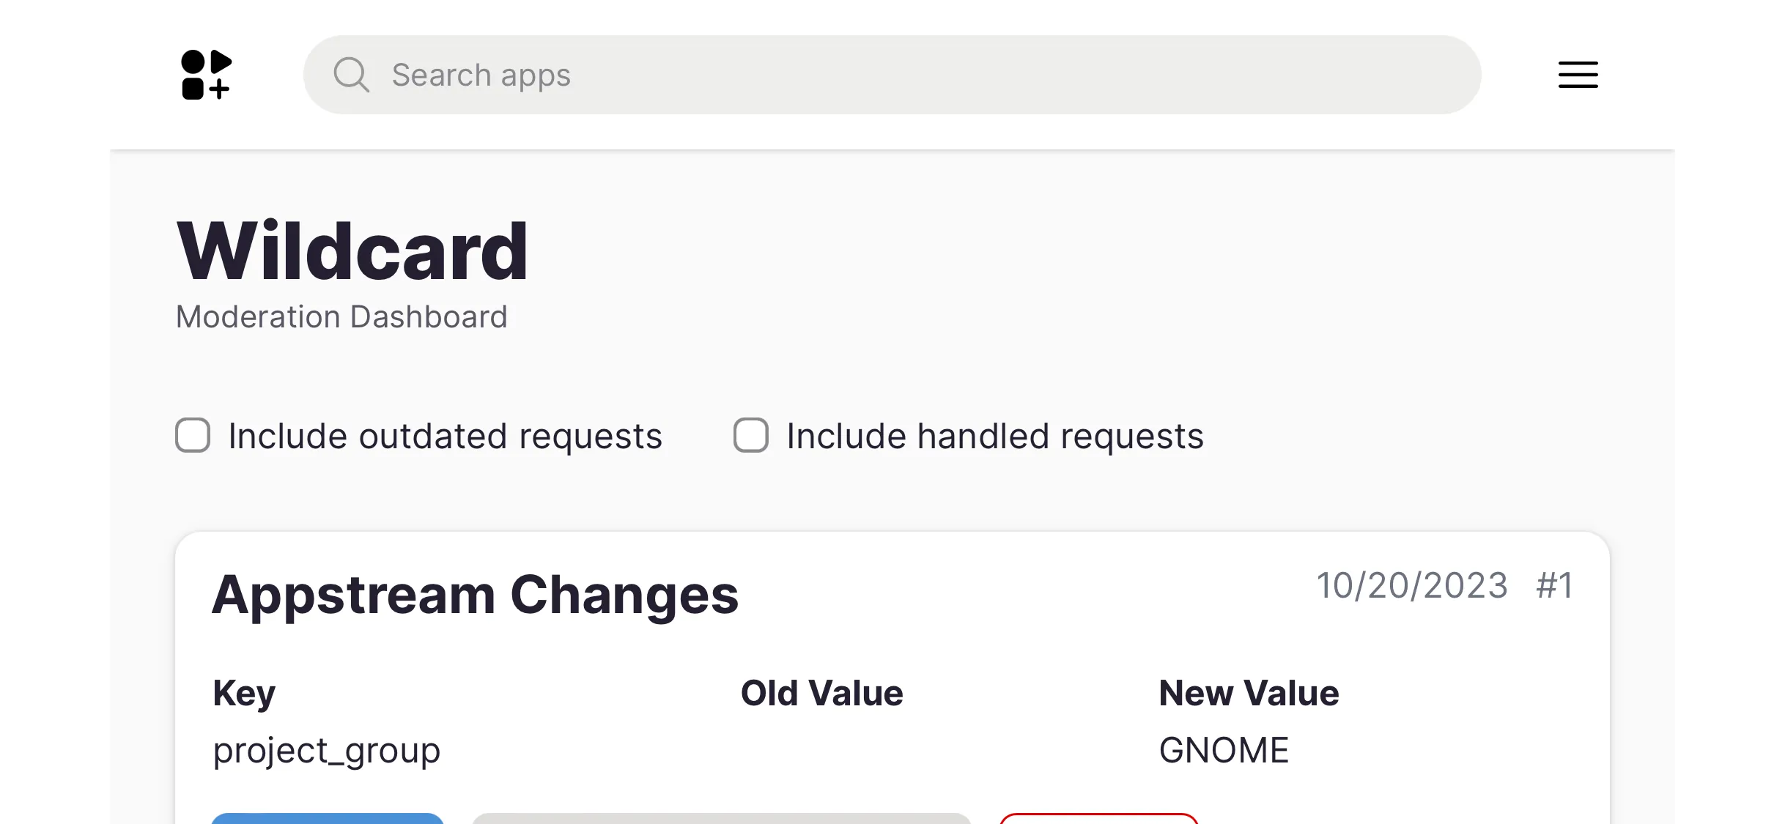Select the GNOME new value cell
The image size is (1785, 824).
1224,750
